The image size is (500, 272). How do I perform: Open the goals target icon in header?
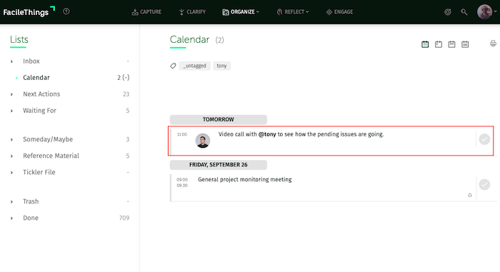click(x=448, y=12)
